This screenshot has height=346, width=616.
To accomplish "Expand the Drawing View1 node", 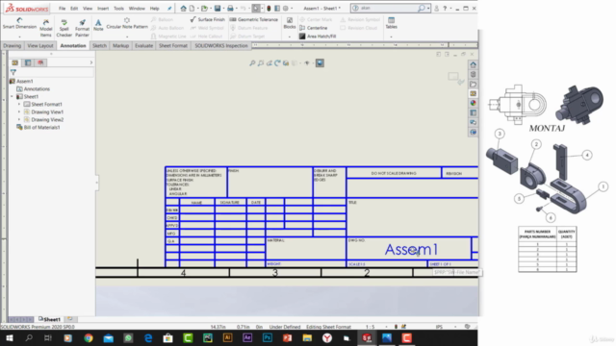I will coord(19,111).
